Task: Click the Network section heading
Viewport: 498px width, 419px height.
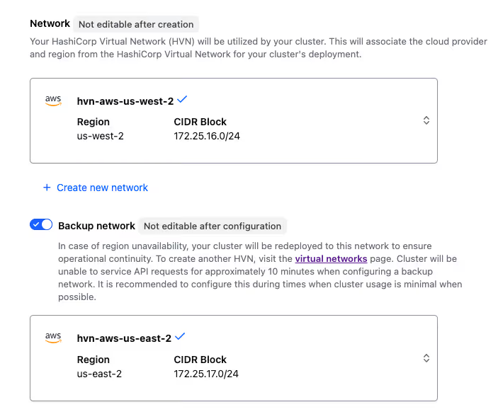Action: 50,23
